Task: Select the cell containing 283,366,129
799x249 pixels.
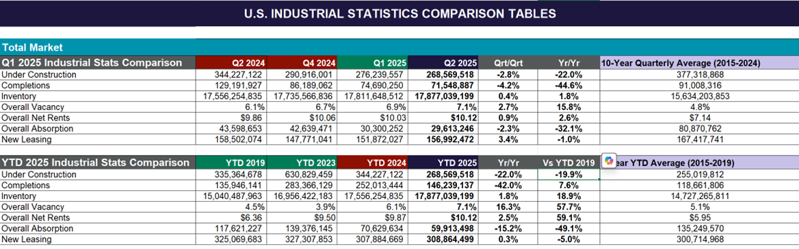Action: (302, 185)
